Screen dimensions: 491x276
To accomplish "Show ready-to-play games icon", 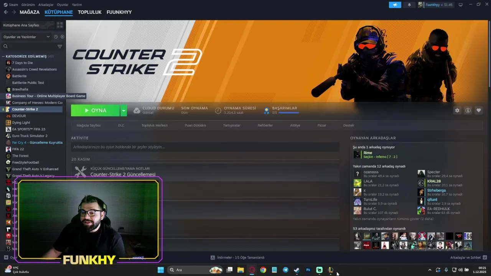I will [62, 37].
